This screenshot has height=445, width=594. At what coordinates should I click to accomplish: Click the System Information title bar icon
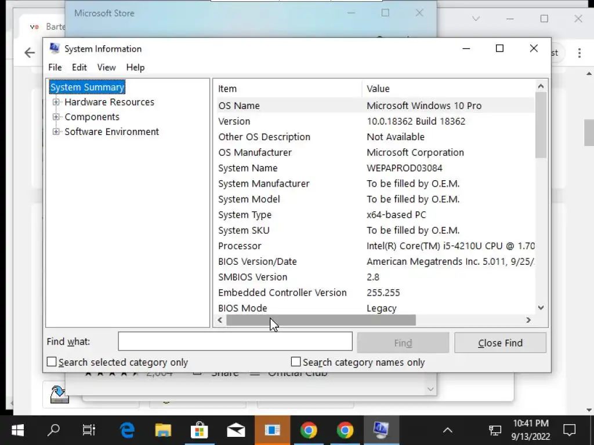pos(55,48)
